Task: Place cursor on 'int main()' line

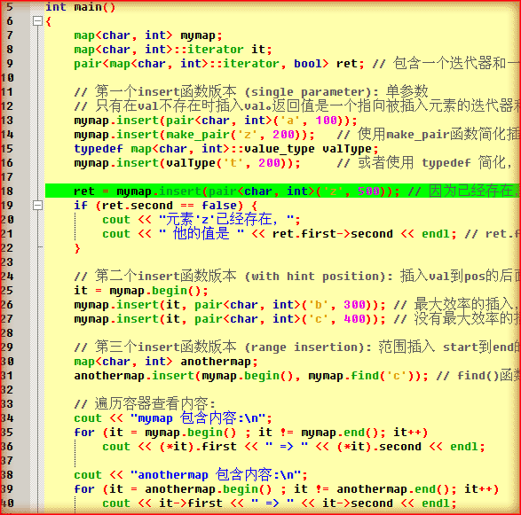Action: [80, 7]
